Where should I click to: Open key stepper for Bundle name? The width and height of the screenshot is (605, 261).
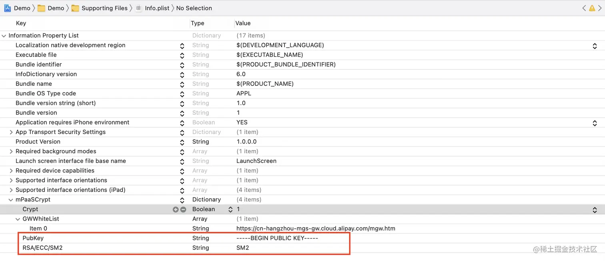point(182,84)
